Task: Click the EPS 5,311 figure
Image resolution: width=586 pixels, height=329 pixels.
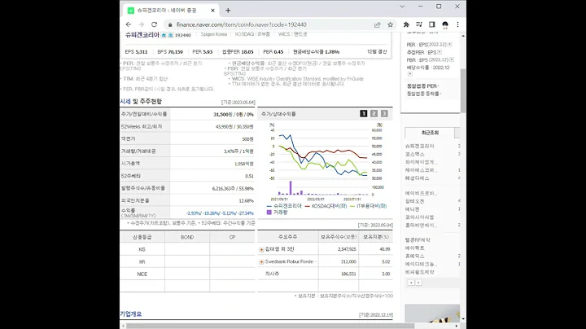Action: pos(136,52)
